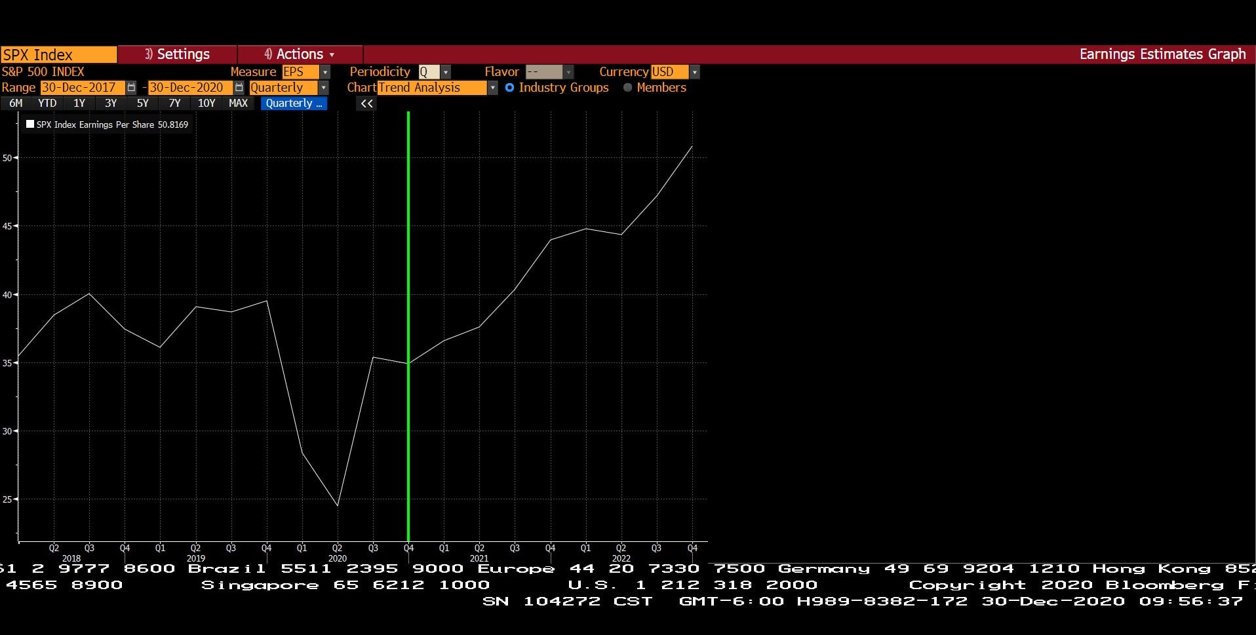This screenshot has height=635, width=1256.
Task: Click the 50 value on the y-axis
Action: pyautogui.click(x=7, y=158)
